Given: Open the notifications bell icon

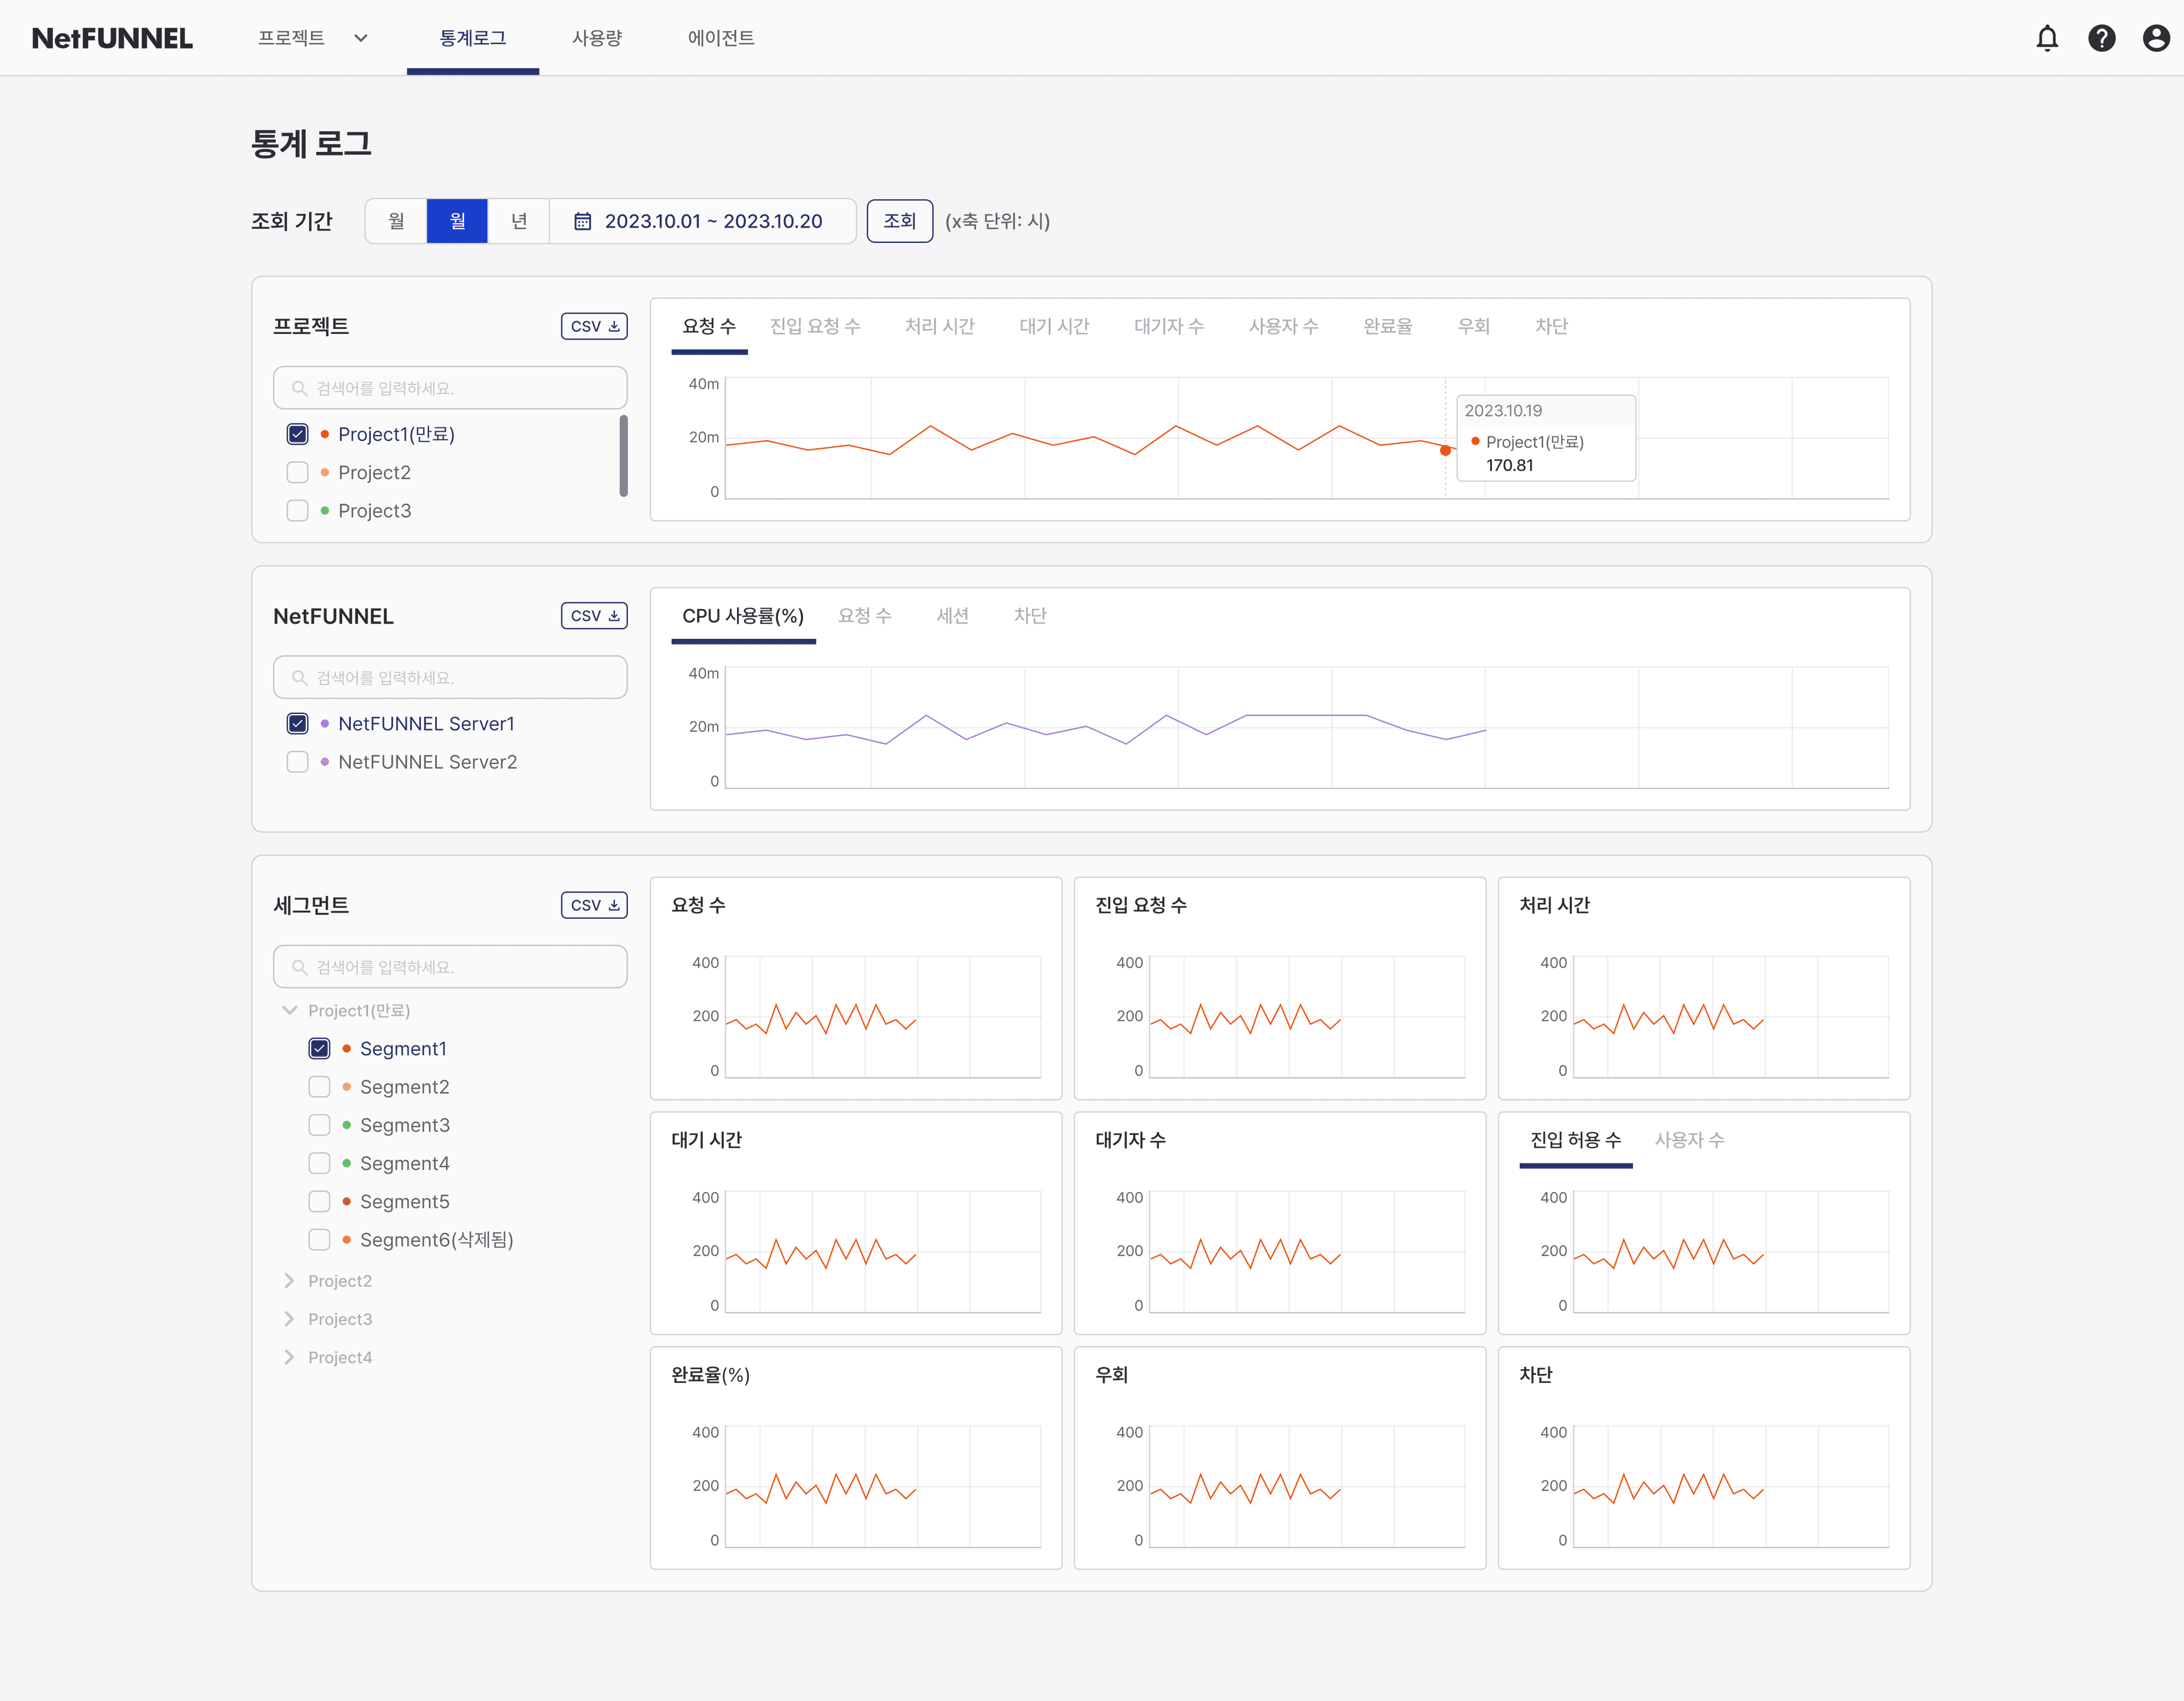Looking at the screenshot, I should pyautogui.click(x=2047, y=38).
